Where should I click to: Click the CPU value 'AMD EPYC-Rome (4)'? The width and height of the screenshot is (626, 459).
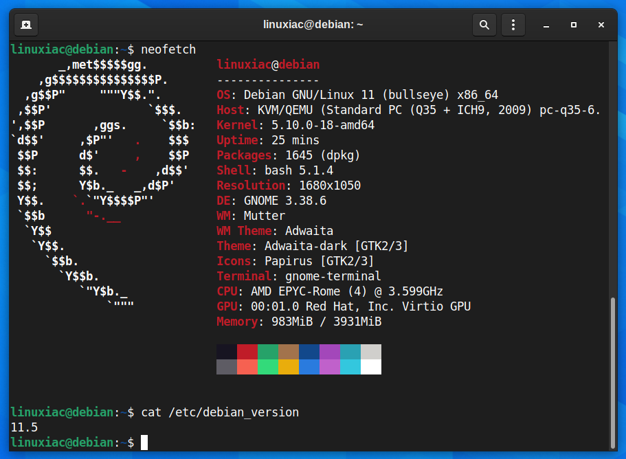coord(309,291)
